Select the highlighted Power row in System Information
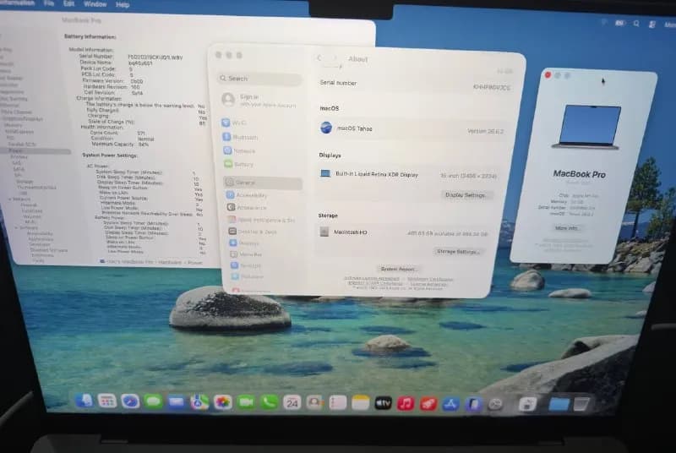Image resolution: width=676 pixels, height=453 pixels. pyautogui.click(x=35, y=150)
